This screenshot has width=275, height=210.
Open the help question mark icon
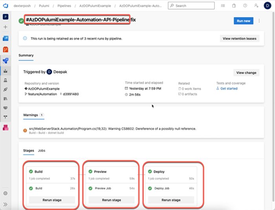tap(245, 6)
